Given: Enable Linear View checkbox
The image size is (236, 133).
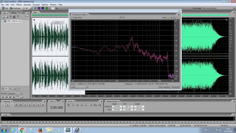Looking at the screenshot, I should 72,18.
